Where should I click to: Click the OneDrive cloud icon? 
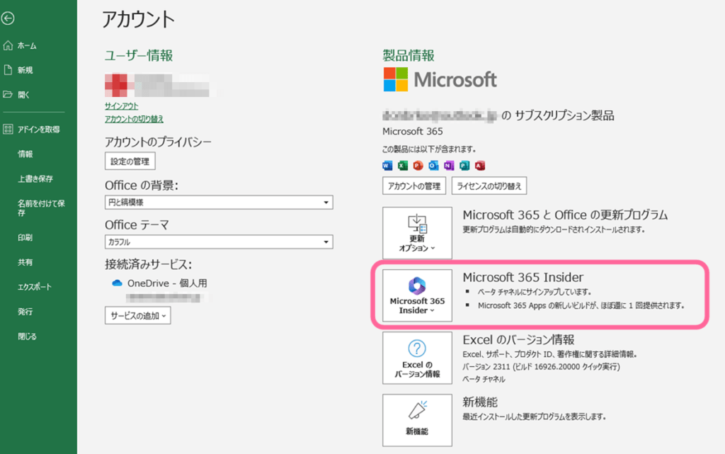[x=117, y=283]
